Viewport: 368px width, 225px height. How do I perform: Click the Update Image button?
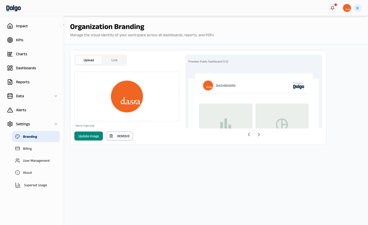[89, 136]
